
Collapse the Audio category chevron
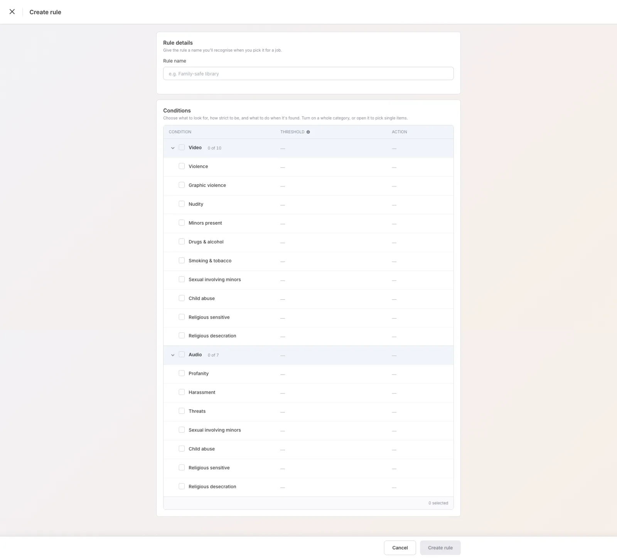point(173,355)
